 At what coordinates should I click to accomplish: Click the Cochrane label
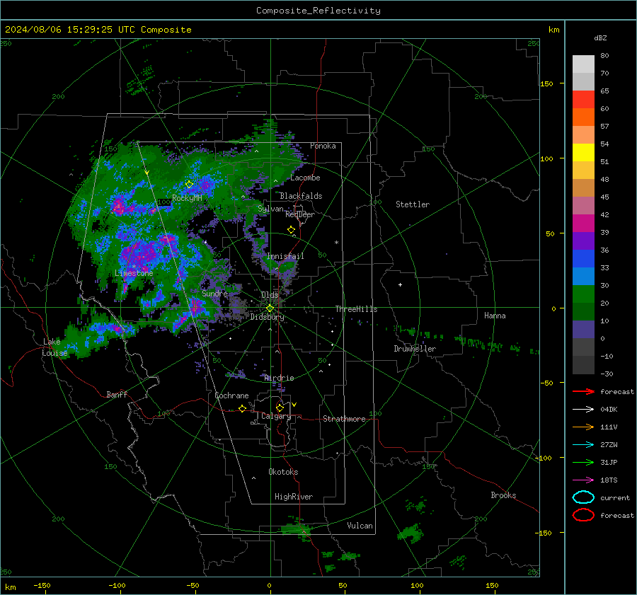point(231,395)
